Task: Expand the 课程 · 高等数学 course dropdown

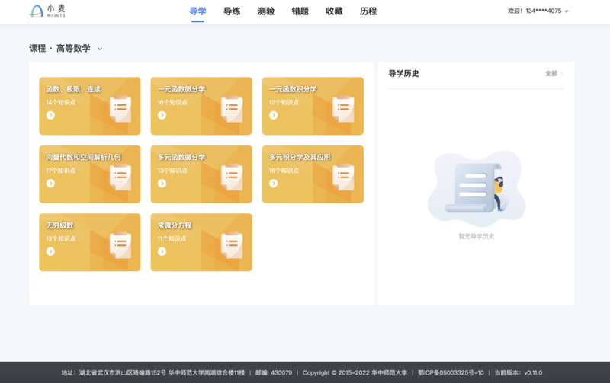Action: (100, 49)
